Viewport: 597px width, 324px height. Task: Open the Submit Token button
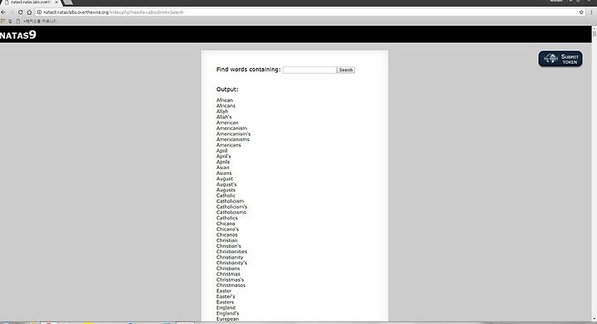tap(560, 59)
